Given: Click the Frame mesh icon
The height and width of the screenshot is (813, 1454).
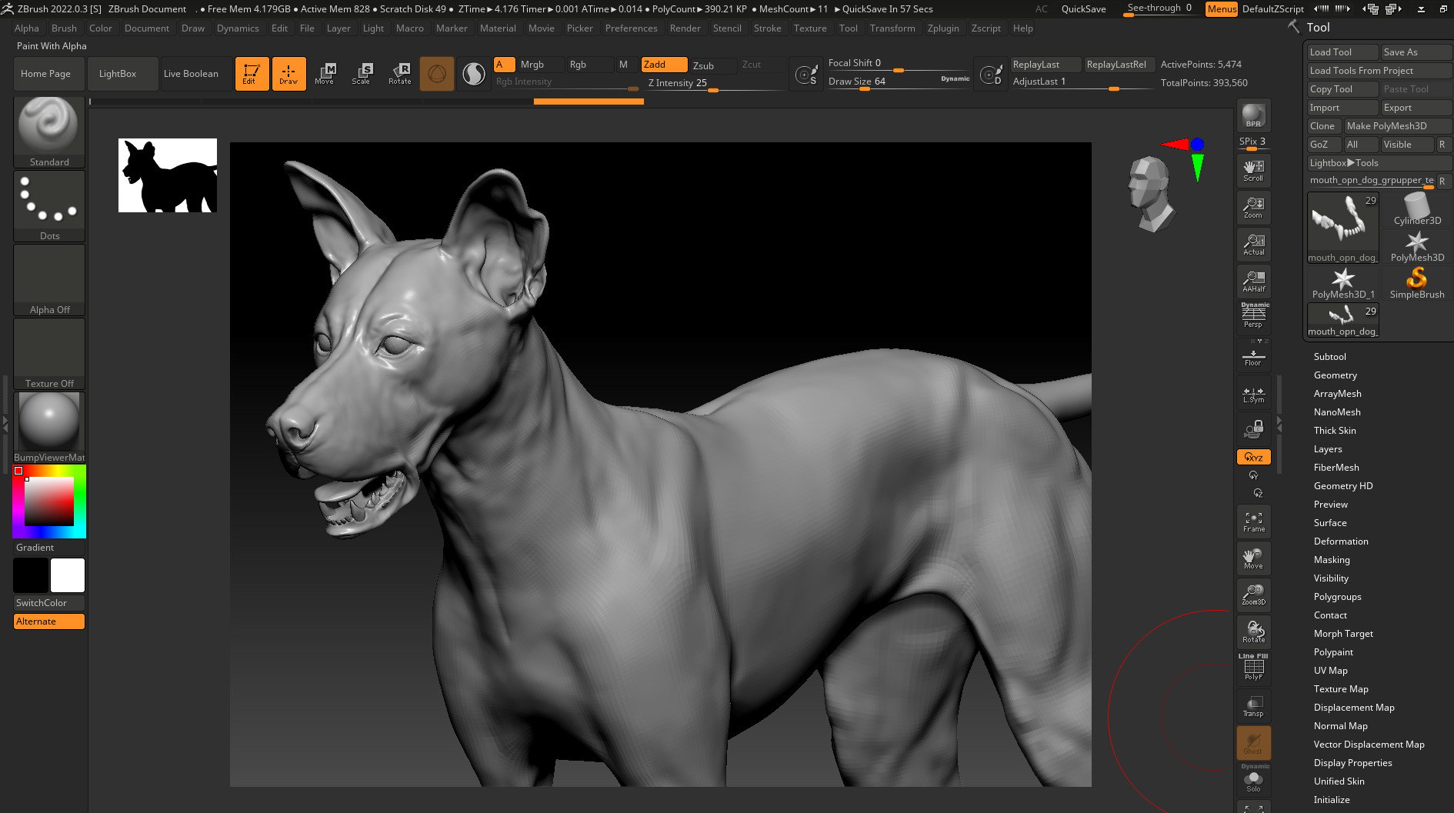Looking at the screenshot, I should [1253, 521].
